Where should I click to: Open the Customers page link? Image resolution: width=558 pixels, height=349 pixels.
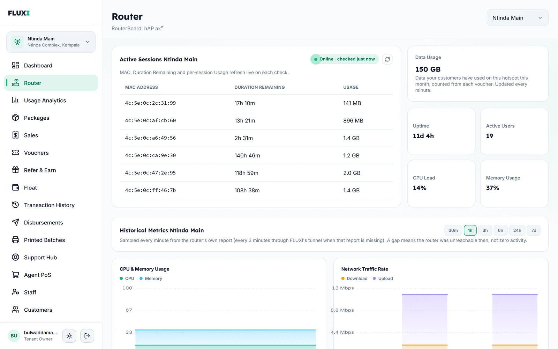(51, 310)
